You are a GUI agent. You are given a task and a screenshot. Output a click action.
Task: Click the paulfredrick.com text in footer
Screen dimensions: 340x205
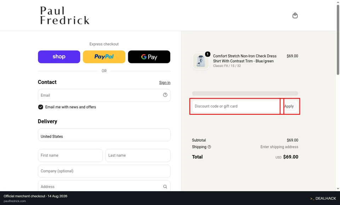click(x=15, y=201)
